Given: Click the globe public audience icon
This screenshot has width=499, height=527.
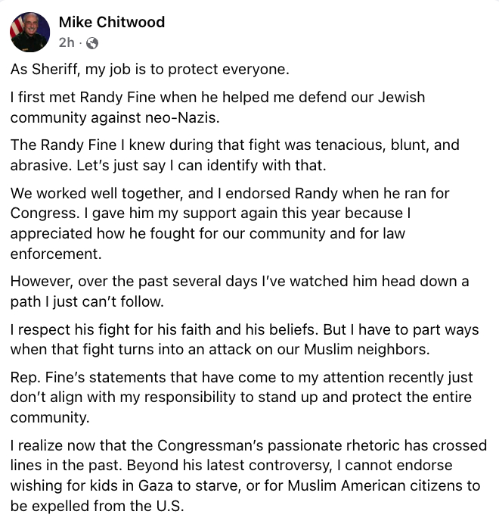Looking at the screenshot, I should coord(93,43).
